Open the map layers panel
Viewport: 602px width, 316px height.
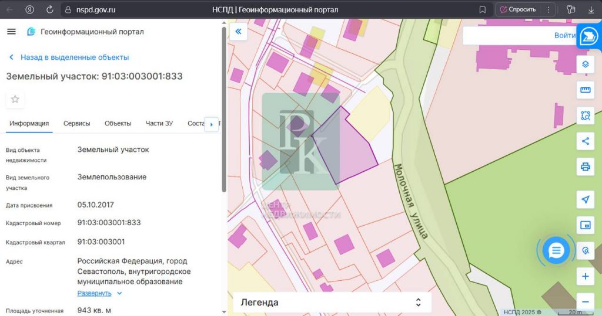coord(585,64)
